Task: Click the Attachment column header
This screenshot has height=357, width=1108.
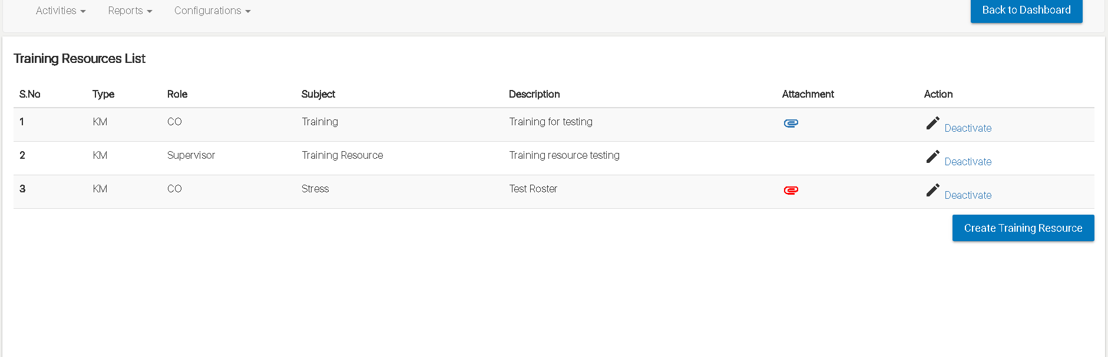Action: point(808,94)
